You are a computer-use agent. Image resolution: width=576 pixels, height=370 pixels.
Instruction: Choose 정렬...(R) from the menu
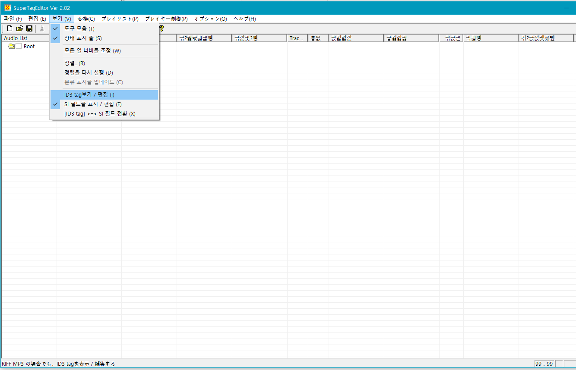click(104, 63)
